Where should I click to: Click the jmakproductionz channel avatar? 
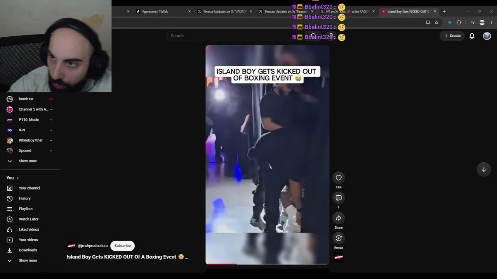[71, 246]
